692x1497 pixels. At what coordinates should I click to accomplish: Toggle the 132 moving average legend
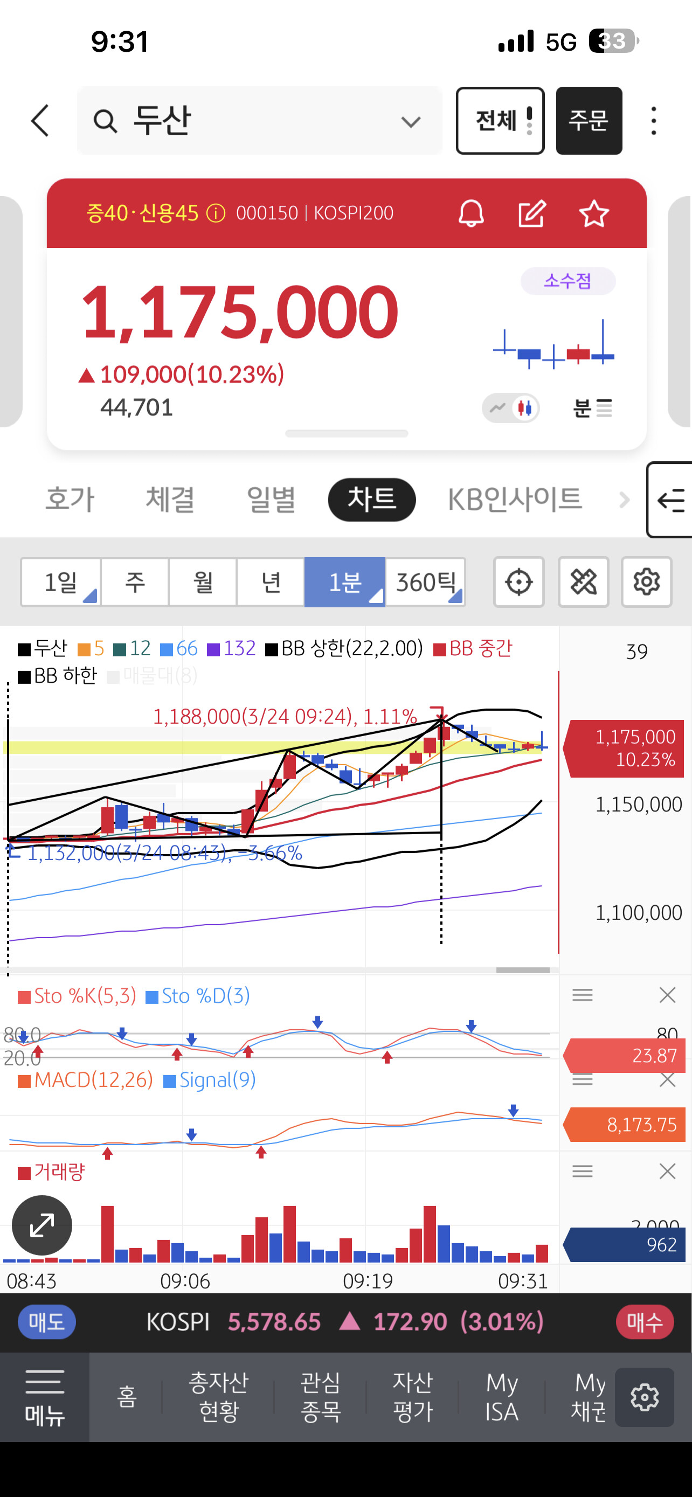[x=231, y=648]
